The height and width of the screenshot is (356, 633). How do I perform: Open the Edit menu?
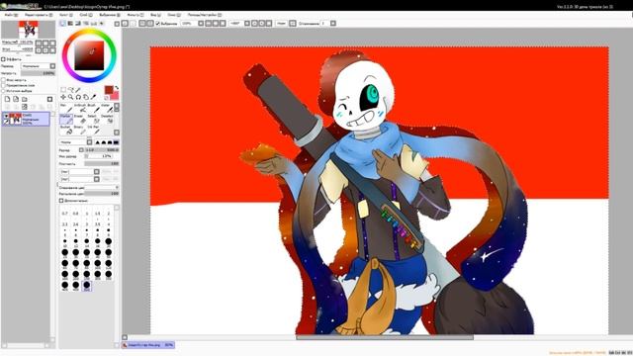tap(39, 15)
